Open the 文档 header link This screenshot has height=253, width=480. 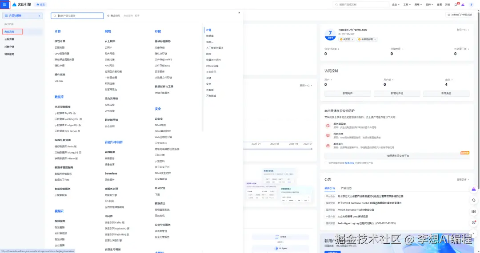click(447, 4)
